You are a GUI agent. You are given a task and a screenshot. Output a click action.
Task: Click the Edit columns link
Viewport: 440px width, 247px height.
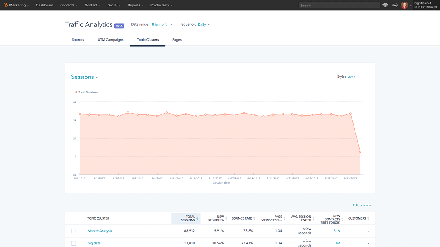point(363,205)
